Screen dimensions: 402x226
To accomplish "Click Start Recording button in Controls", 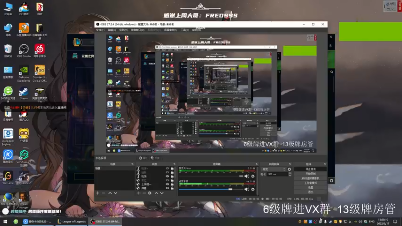I will (x=310, y=174).
